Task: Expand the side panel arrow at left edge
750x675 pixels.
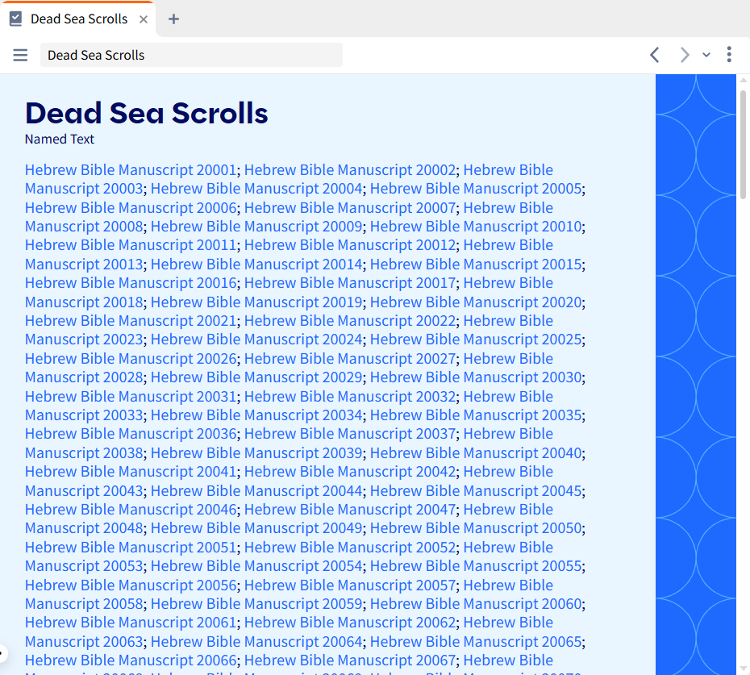Action: [x=2, y=653]
